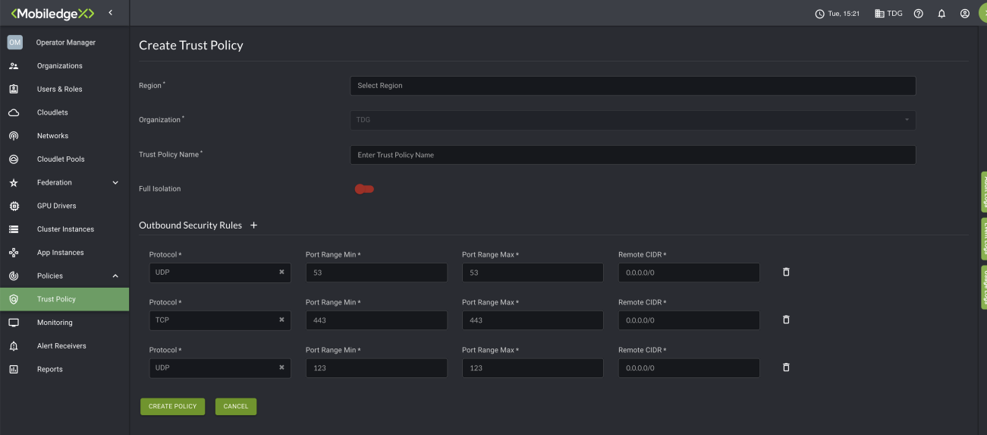Click the Cancel button
This screenshot has width=987, height=435.
pyautogui.click(x=236, y=406)
